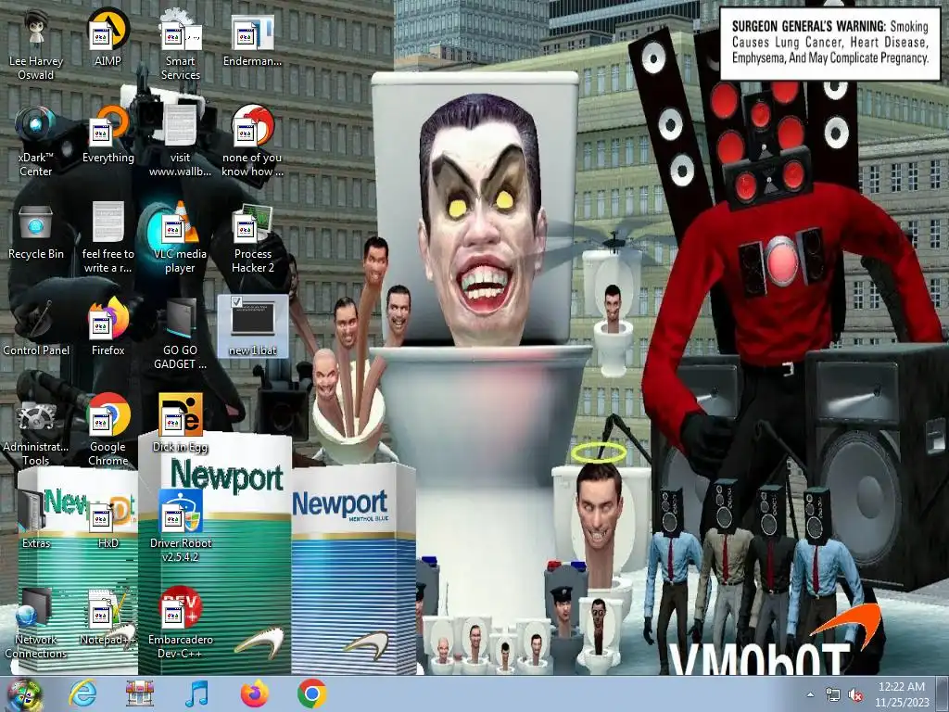Viewport: 949px width, 712px height.
Task: Click the Show desktop strip on taskbar
Action: [943, 694]
